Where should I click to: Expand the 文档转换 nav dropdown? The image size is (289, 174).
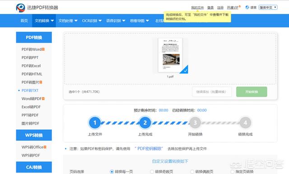click(x=44, y=21)
